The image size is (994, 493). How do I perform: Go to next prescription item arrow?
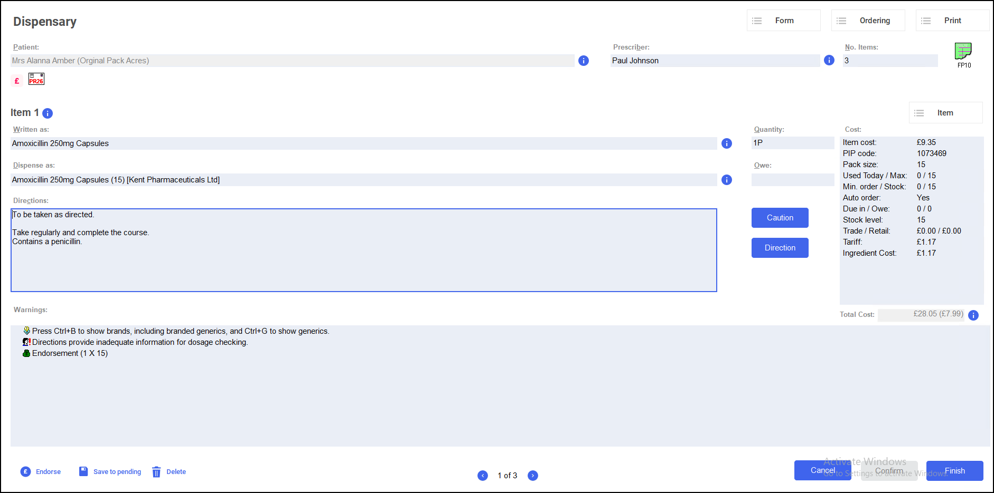[533, 476]
